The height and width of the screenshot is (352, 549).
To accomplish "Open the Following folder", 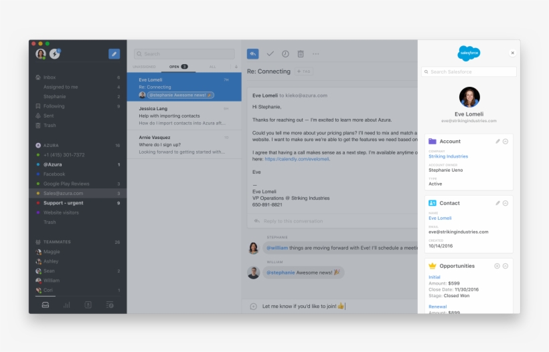I will (78, 106).
